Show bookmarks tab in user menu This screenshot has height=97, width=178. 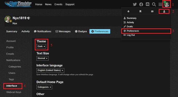pyautogui.click(x=140, y=11)
